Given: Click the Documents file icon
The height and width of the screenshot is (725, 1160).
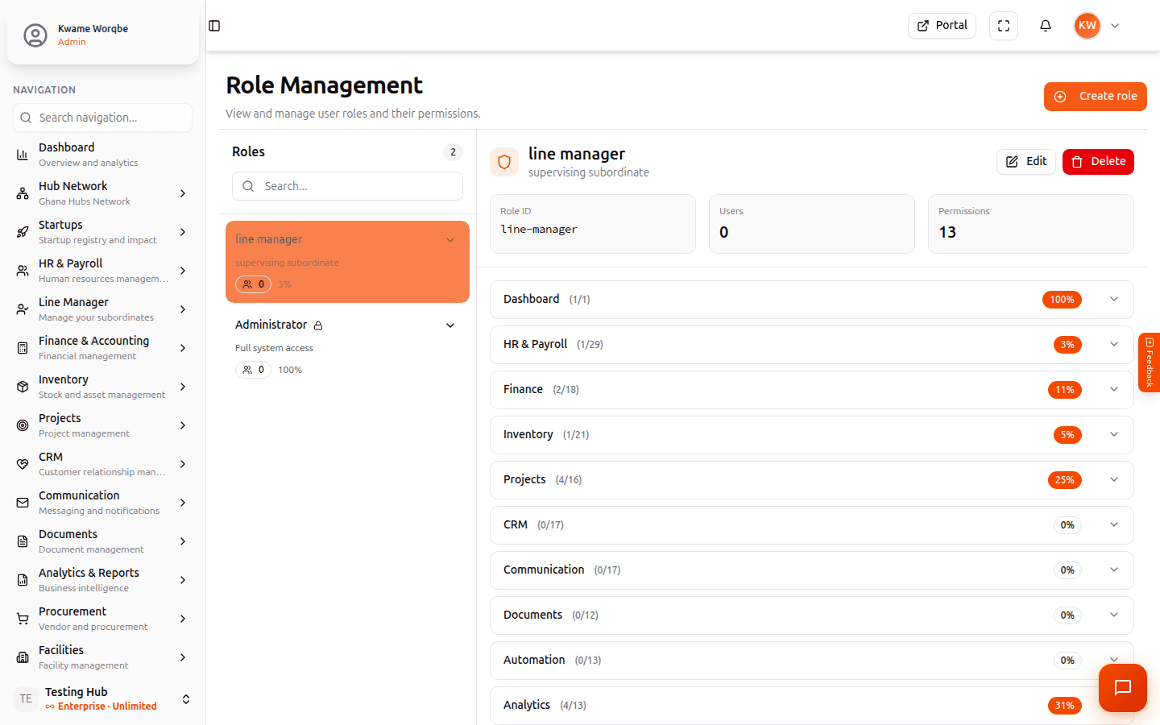Looking at the screenshot, I should point(23,541).
